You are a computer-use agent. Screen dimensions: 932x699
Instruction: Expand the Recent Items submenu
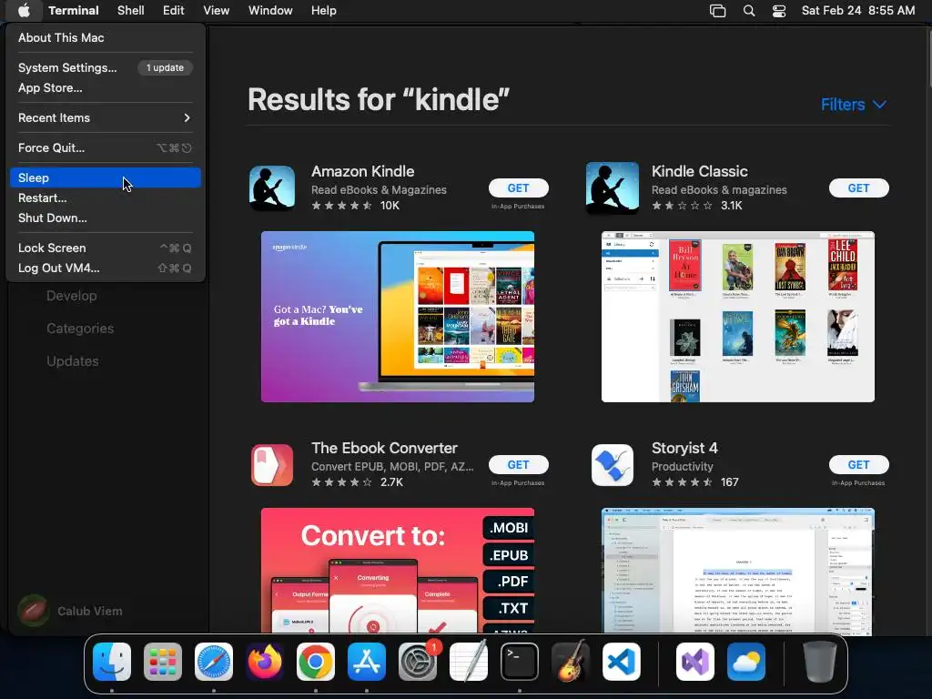106,117
